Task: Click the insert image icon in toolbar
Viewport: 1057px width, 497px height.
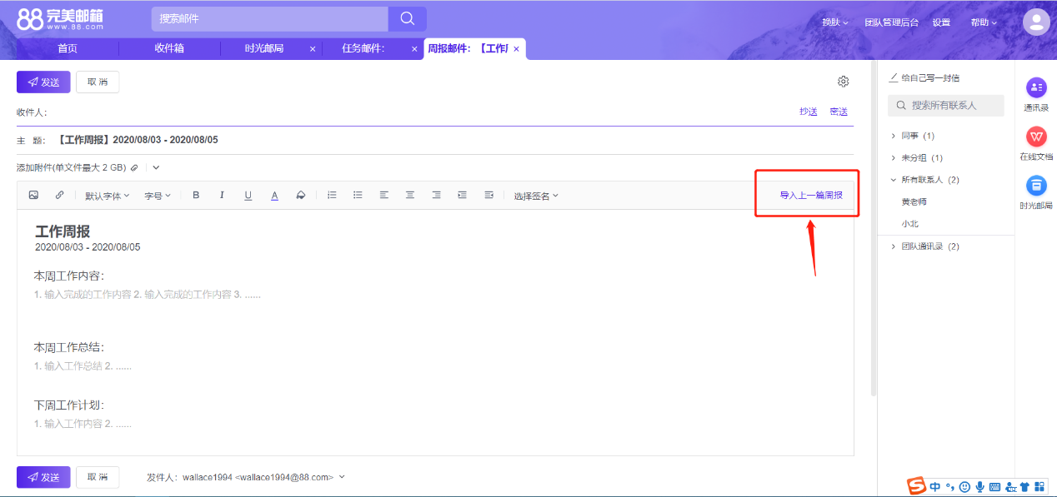Action: [33, 196]
